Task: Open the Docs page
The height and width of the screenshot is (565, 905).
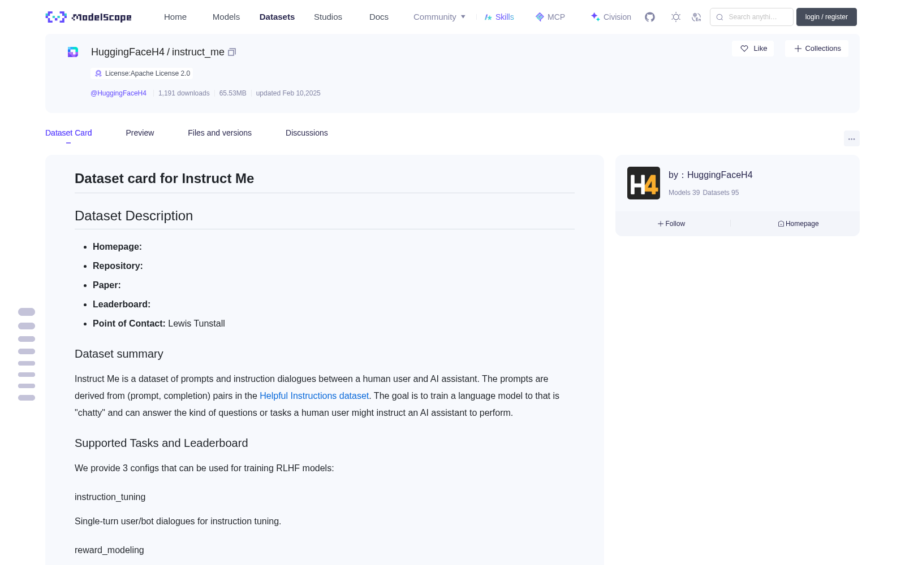Action: [x=379, y=17]
